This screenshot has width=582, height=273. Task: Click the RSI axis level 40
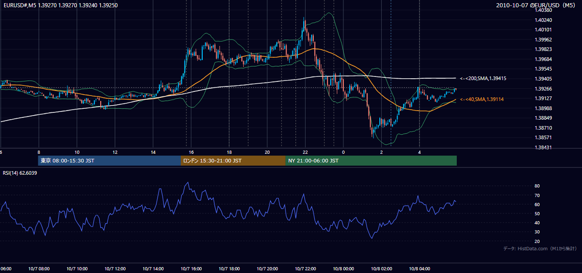[537, 222]
